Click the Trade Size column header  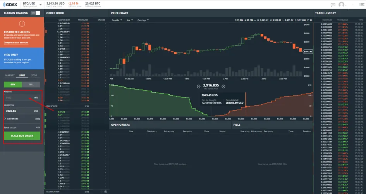(327, 20)
